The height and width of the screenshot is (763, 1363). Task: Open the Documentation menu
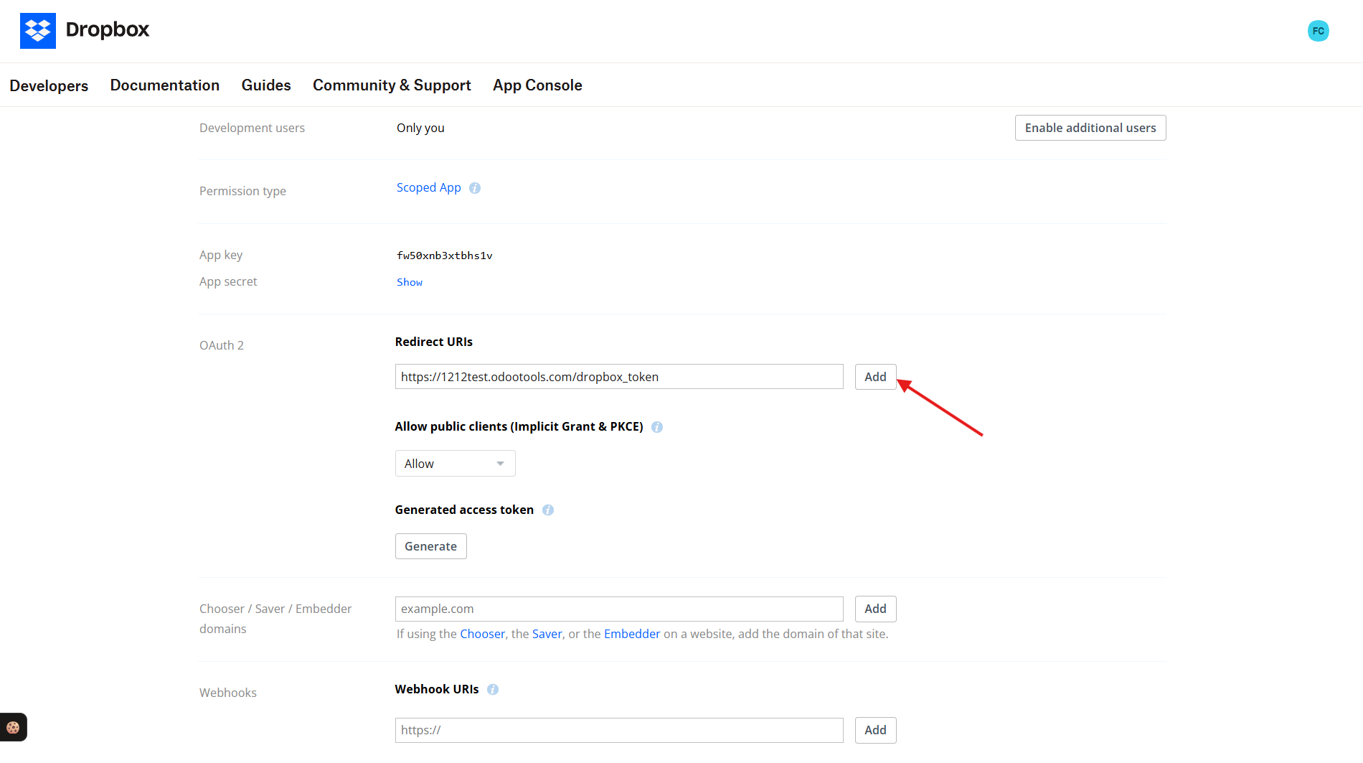pos(164,85)
